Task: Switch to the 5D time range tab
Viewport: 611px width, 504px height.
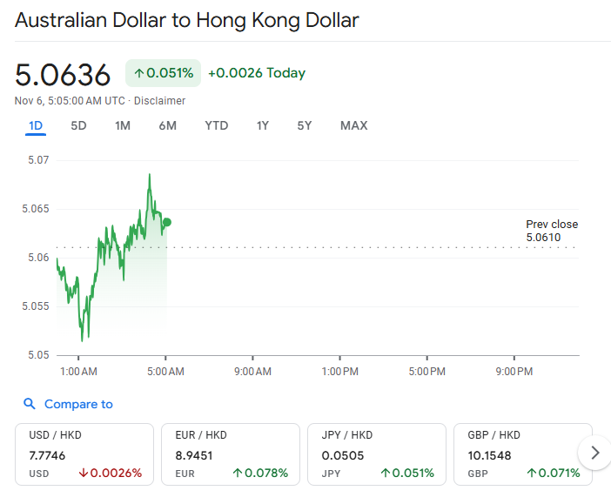Action: coord(78,125)
